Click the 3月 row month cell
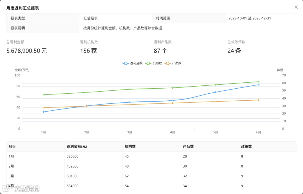The image size is (303, 194). click(35, 176)
